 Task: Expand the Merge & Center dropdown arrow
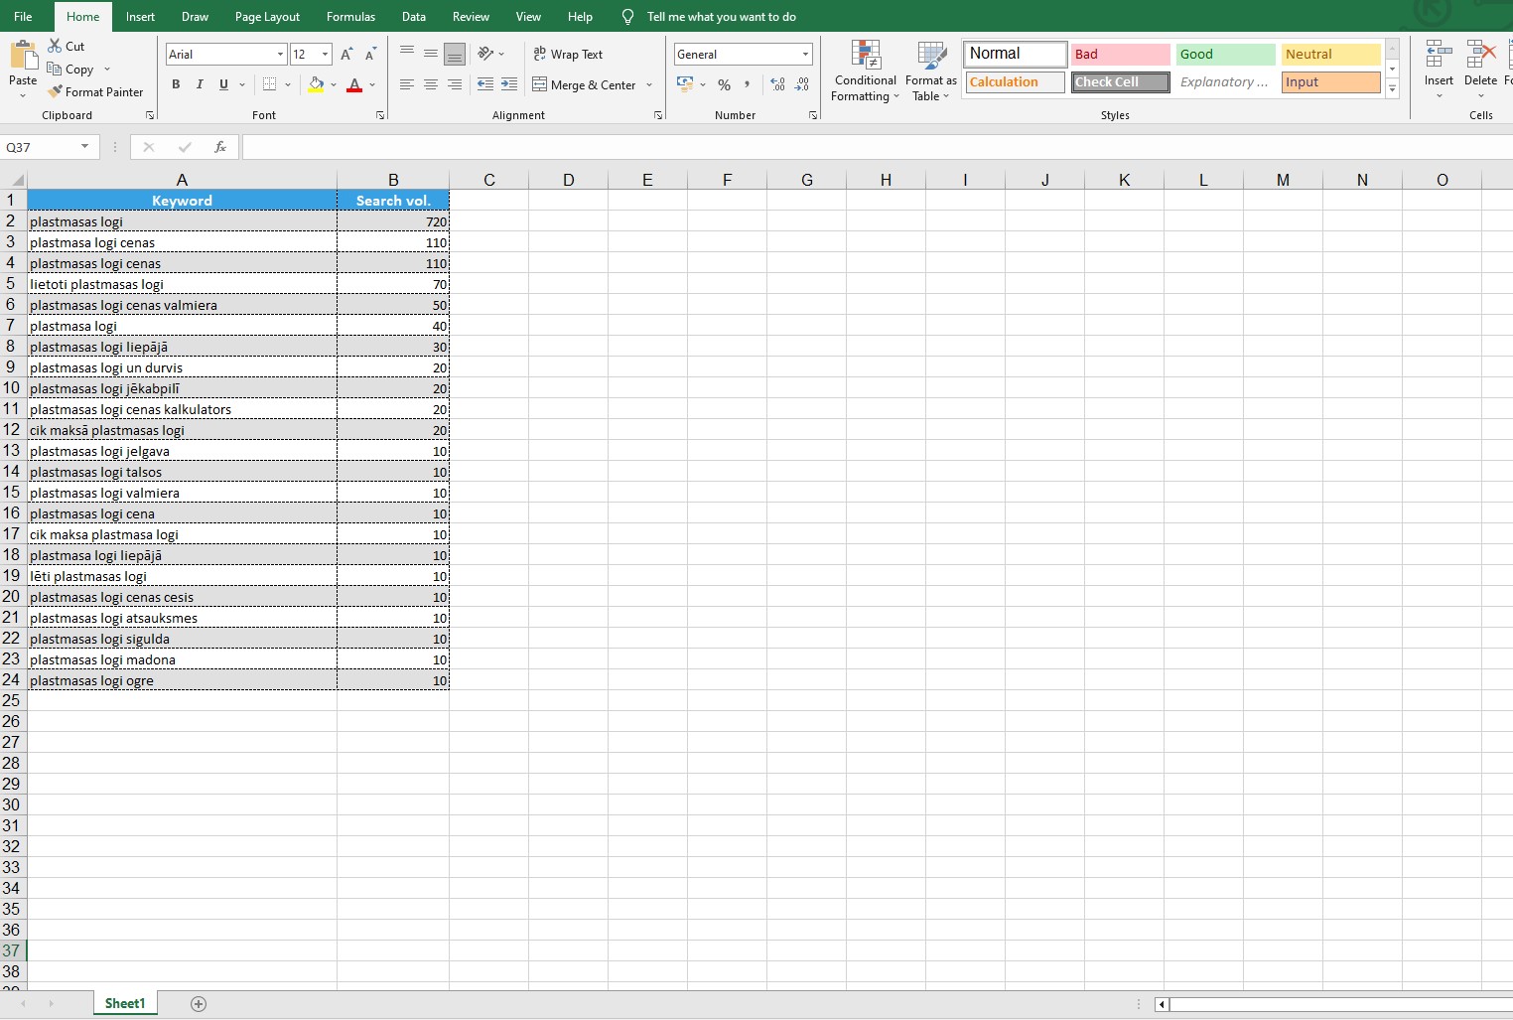(x=649, y=85)
